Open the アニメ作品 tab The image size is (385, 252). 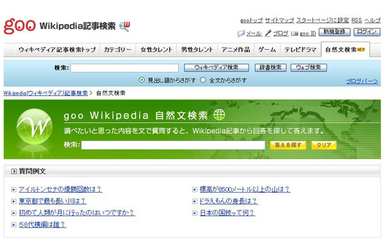pos(235,50)
